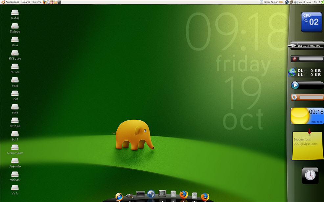This screenshot has height=202, width=324.
Task: Open the Aplicaciones menu
Action: (x=12, y=2)
